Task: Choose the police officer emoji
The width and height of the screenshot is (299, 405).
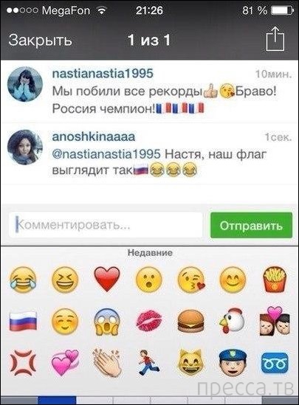Action: [x=233, y=363]
